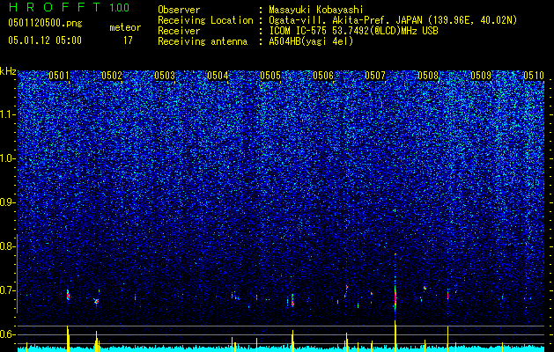
Task: Click time marker 0507
Action: coord(375,76)
